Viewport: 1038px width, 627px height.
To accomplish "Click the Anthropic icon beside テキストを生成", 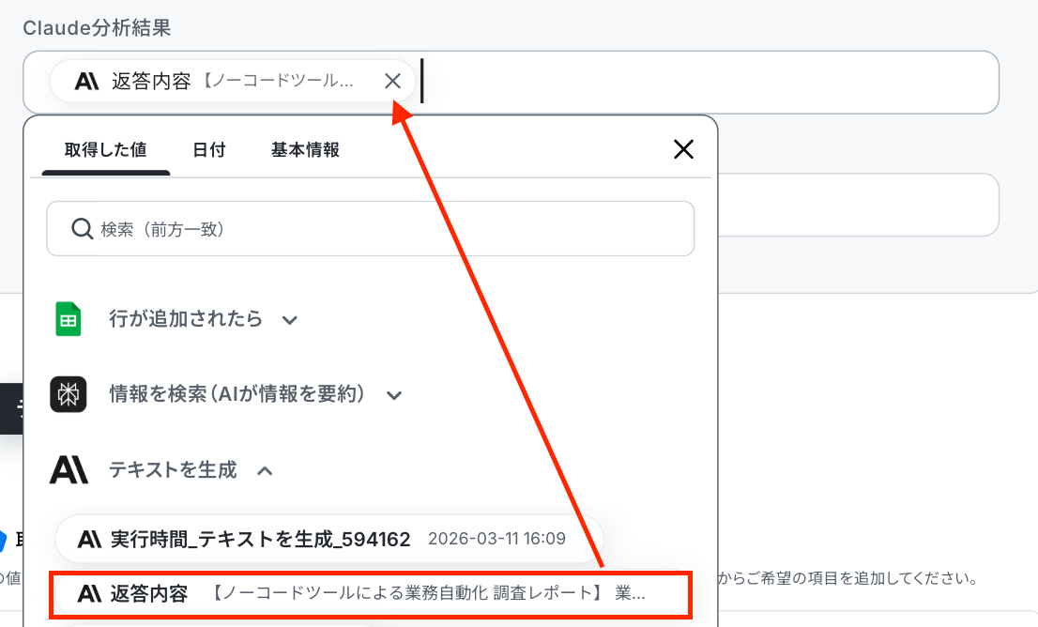I will point(69,470).
